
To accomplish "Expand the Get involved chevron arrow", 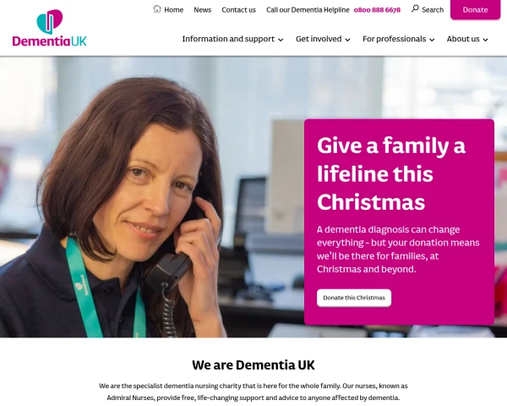I will point(347,40).
